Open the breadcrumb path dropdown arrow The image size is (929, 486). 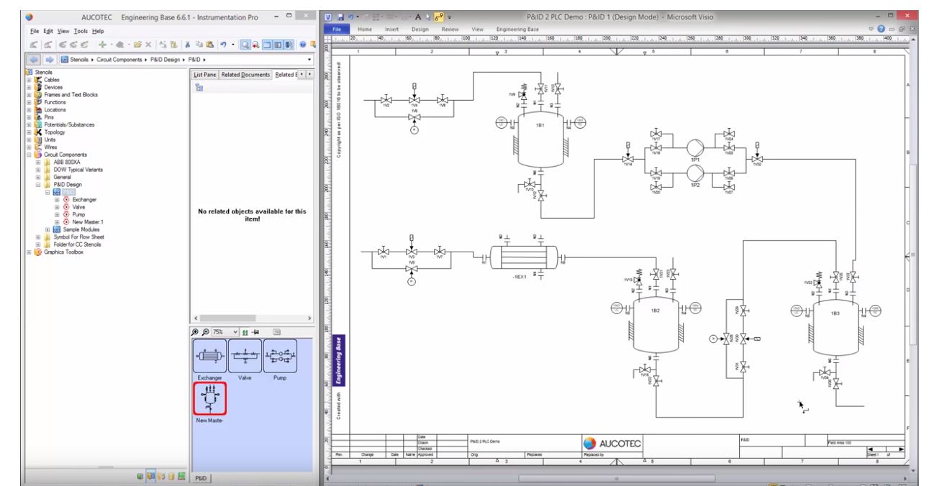tap(309, 60)
